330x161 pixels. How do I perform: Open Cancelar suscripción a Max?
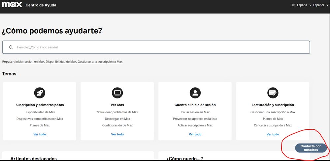273,125
